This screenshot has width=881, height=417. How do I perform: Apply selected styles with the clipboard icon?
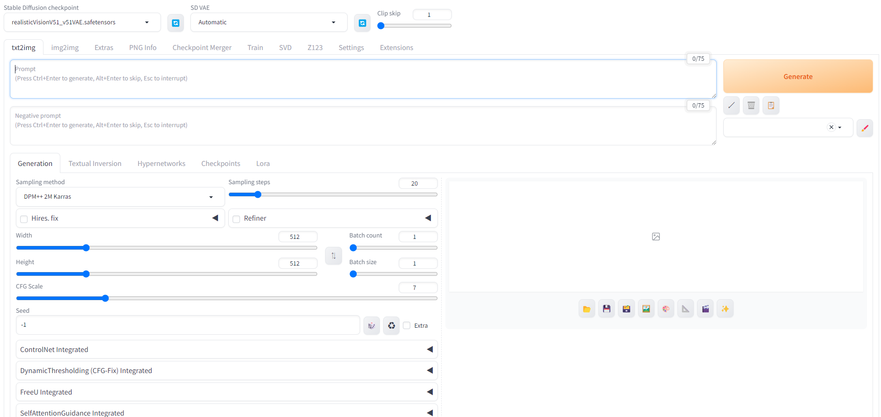[771, 106]
